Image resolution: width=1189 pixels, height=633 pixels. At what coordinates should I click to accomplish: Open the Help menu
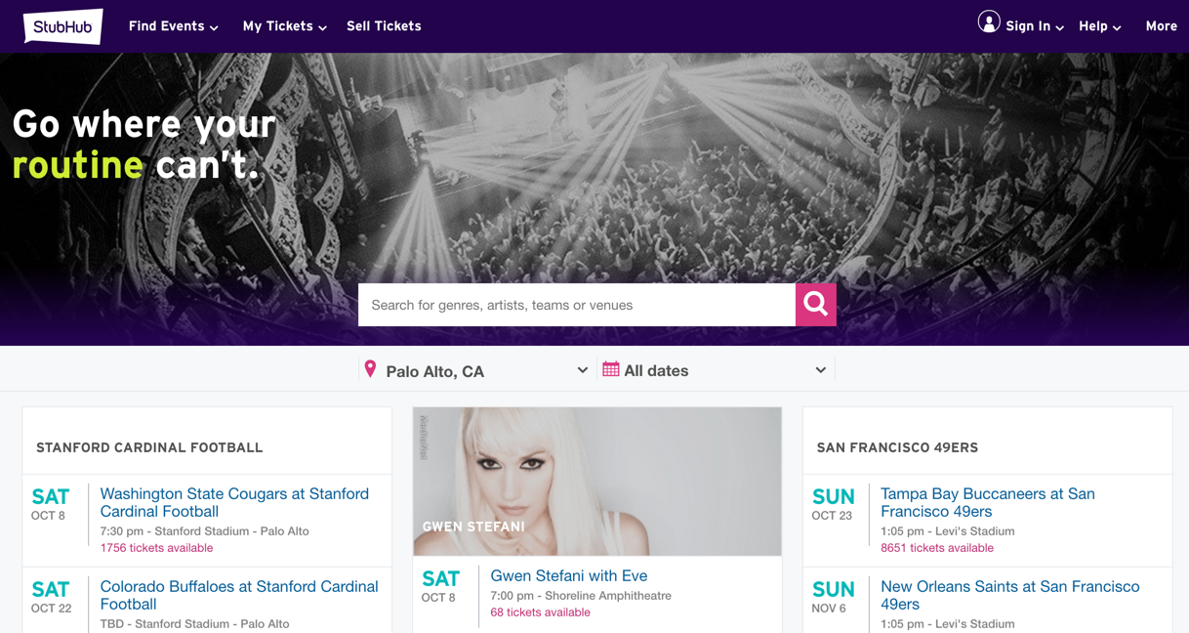[1099, 26]
